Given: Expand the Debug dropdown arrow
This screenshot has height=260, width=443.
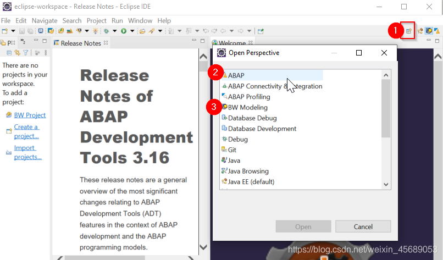Looking at the screenshot, I should [115, 31].
